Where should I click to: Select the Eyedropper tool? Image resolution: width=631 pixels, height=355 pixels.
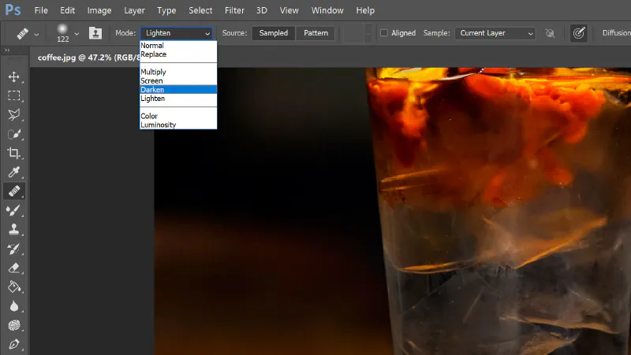(x=13, y=172)
